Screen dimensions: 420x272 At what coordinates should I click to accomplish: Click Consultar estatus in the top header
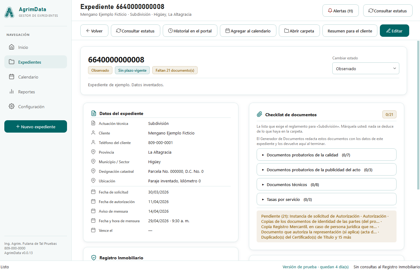[388, 11]
